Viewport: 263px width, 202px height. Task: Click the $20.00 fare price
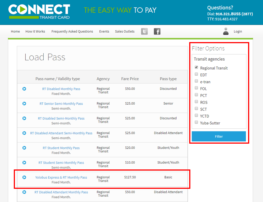[130, 148]
